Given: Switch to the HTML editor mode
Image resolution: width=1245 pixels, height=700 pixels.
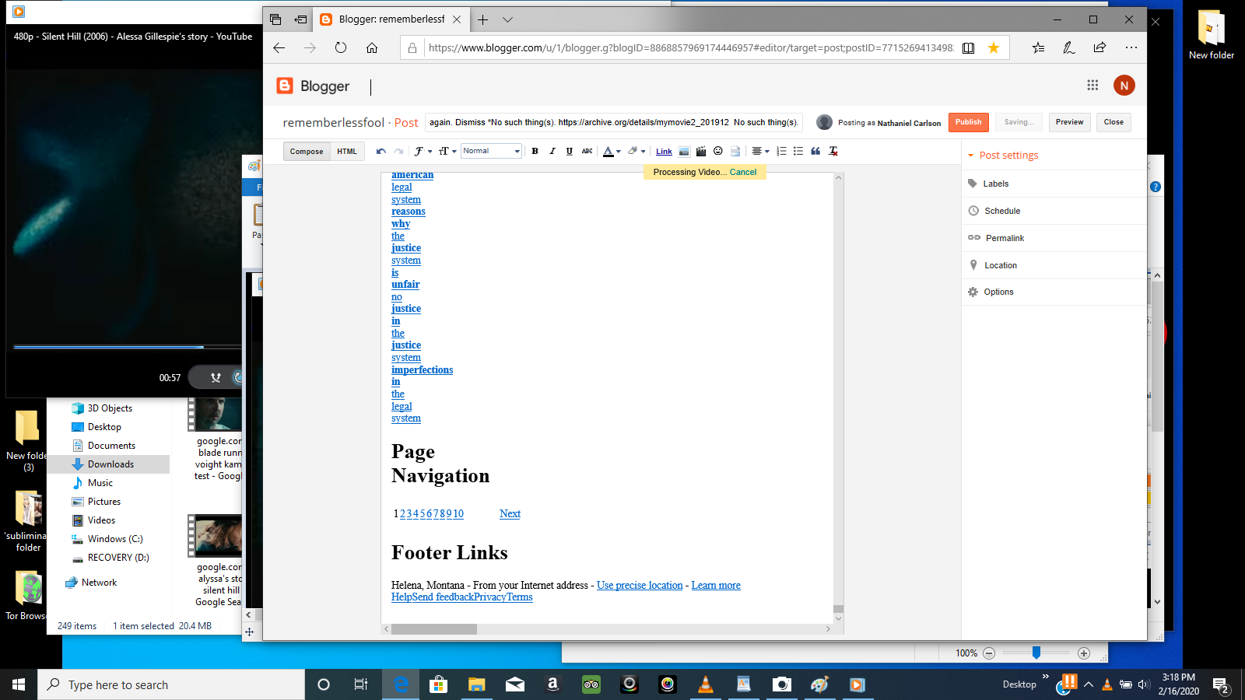Looking at the screenshot, I should (347, 152).
